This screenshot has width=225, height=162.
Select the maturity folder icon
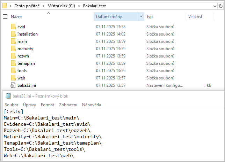point(13,49)
